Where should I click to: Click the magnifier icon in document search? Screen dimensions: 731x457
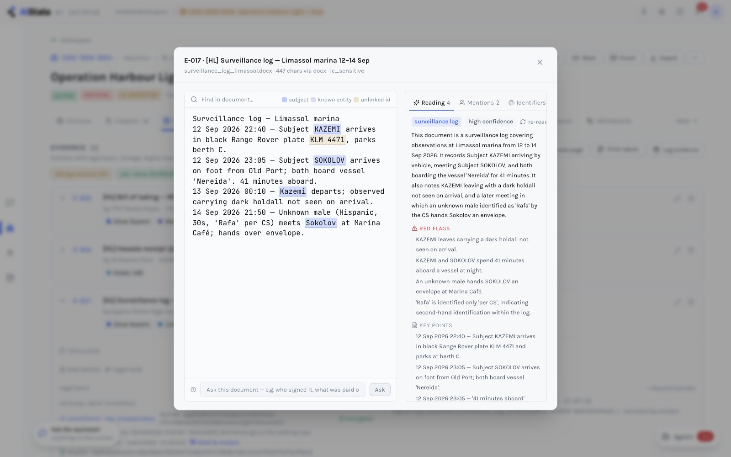click(x=194, y=100)
